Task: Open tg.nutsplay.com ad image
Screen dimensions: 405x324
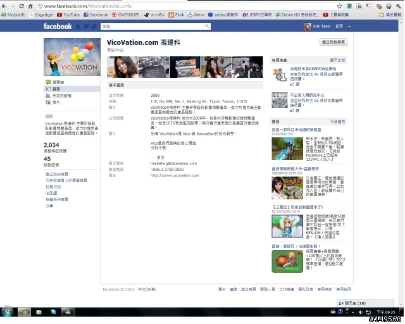Action: pyautogui.click(x=287, y=227)
